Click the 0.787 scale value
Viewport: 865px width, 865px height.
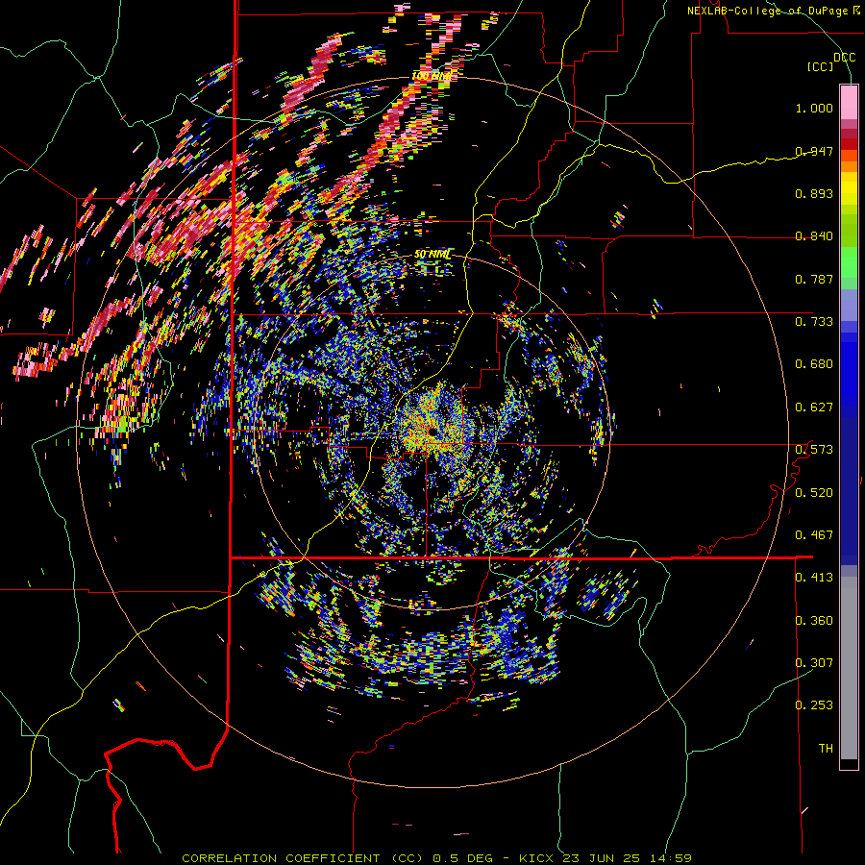point(814,279)
